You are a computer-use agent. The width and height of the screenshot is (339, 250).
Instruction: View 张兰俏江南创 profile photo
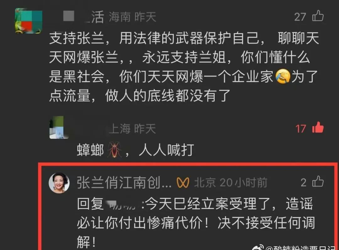pyautogui.click(x=59, y=182)
